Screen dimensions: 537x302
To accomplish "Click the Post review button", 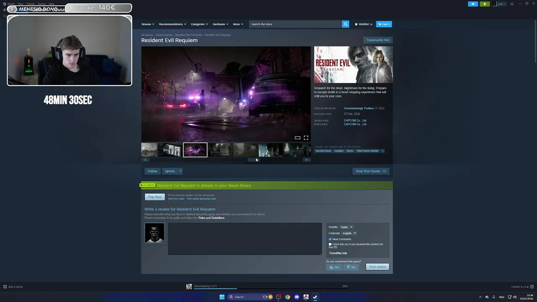I will pos(378,267).
